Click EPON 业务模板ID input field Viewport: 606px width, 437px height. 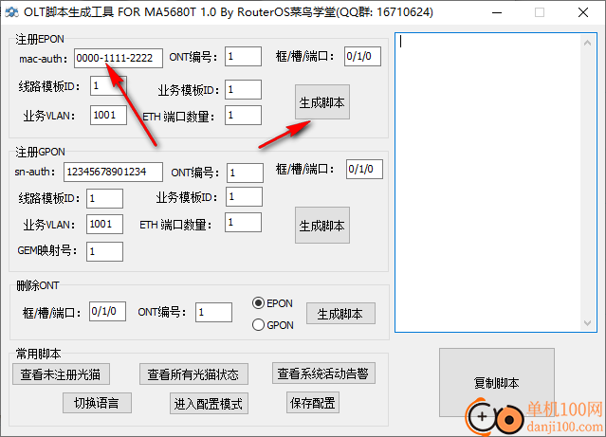[x=243, y=90]
